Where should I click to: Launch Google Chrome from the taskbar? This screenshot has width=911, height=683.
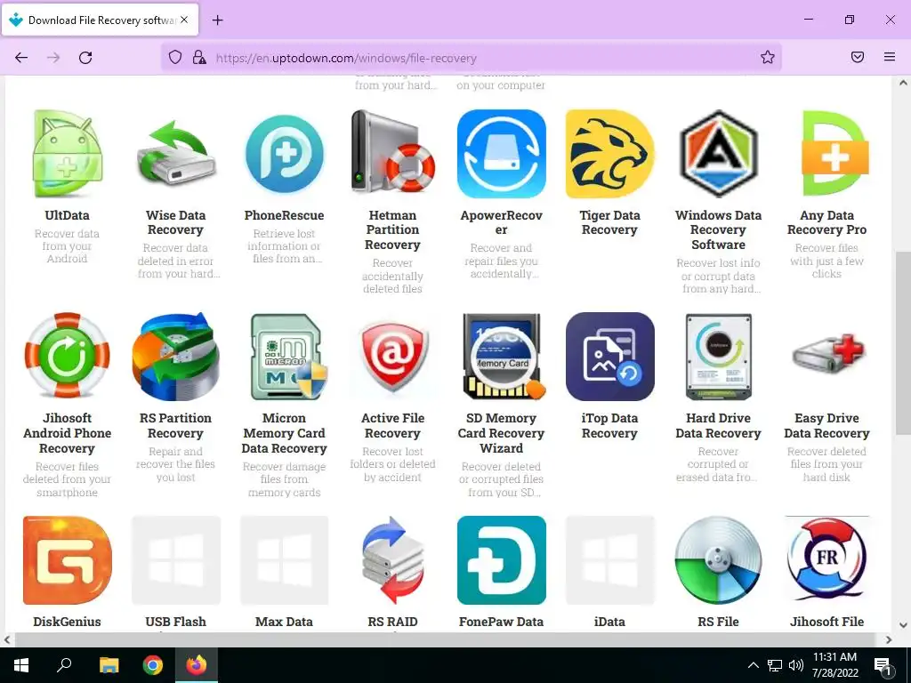(x=153, y=665)
